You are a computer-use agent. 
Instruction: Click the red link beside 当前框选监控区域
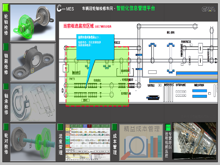pyautogui.click(x=103, y=26)
